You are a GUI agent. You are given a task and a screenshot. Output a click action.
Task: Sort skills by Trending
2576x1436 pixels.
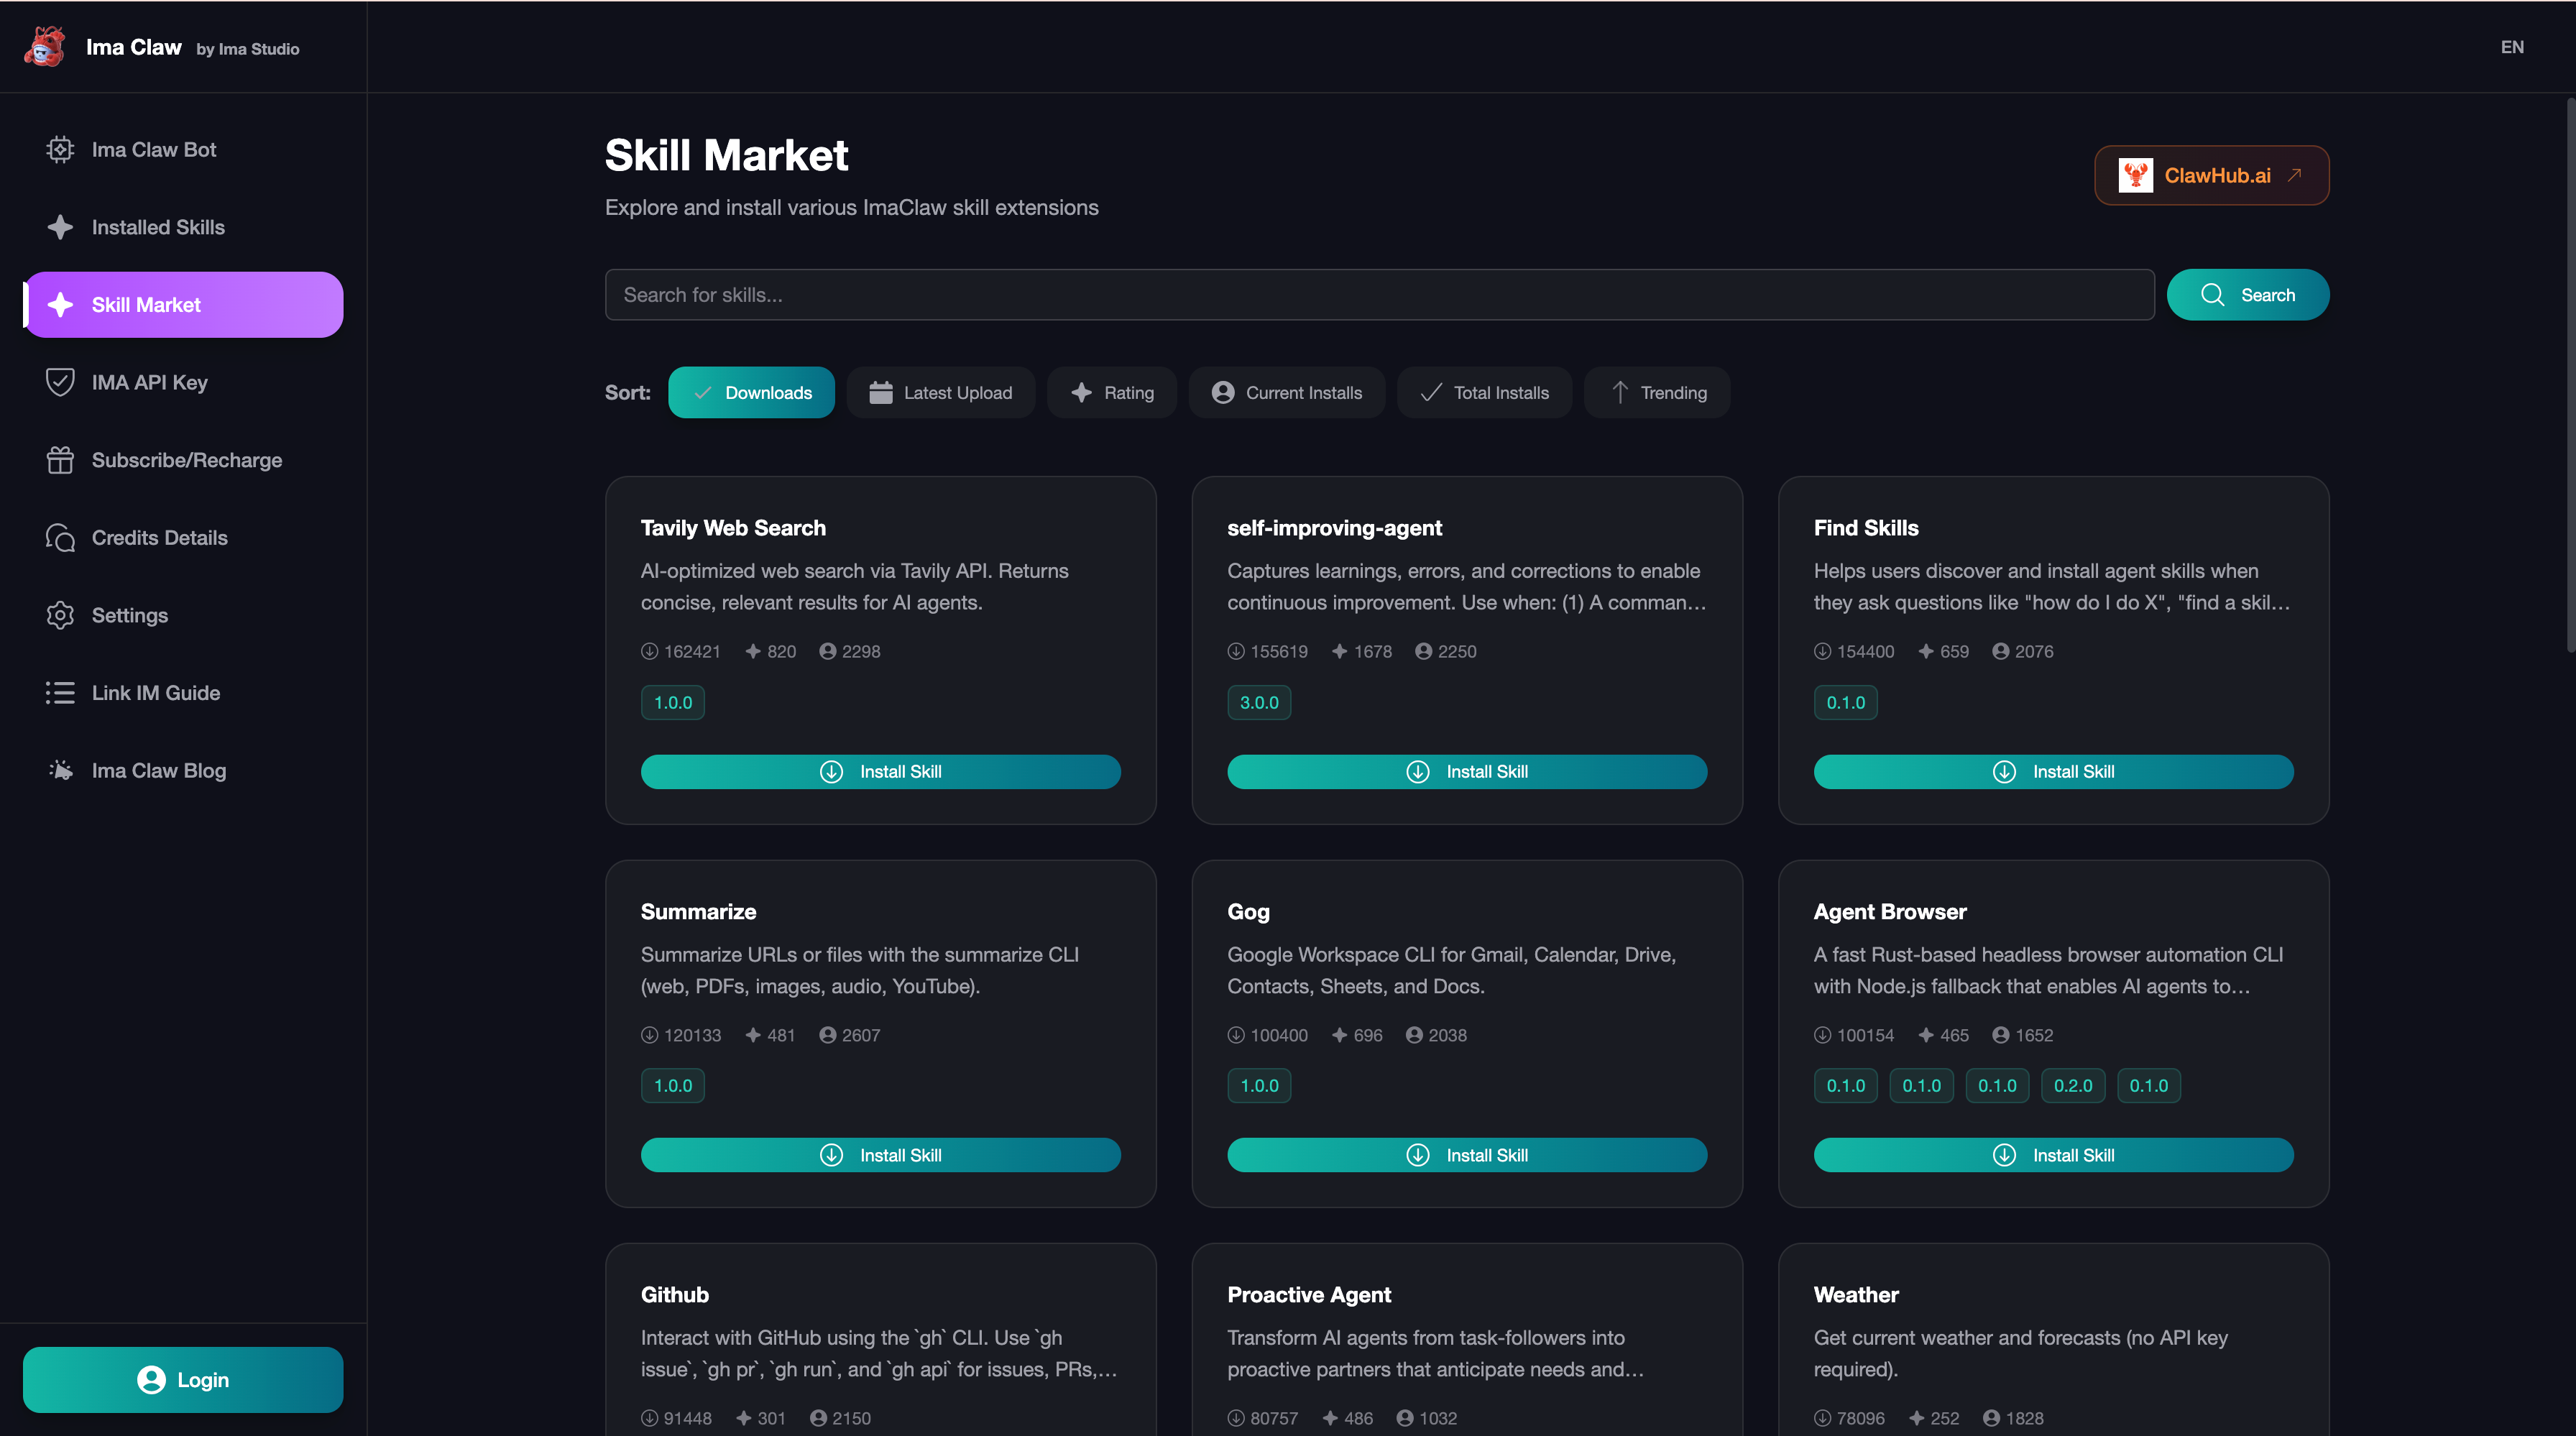(1656, 393)
